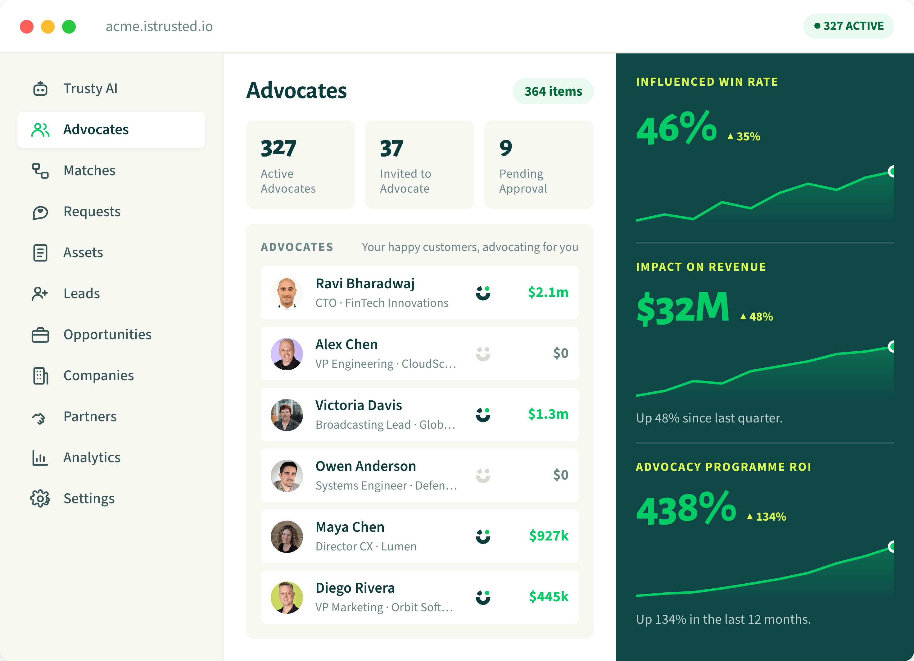Navigate to Leads section
The image size is (914, 661).
[x=111, y=294]
